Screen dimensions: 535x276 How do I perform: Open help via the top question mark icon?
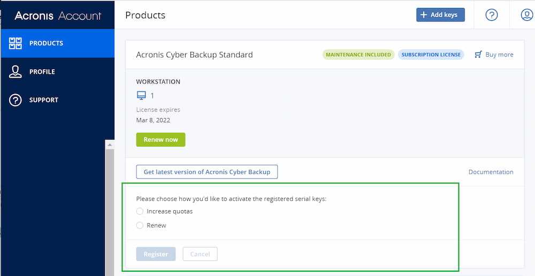point(491,15)
